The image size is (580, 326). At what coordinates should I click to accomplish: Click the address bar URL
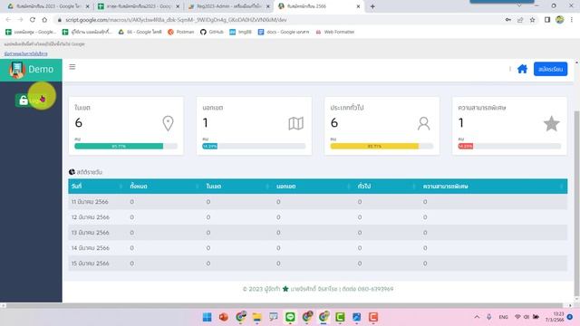pyautogui.click(x=176, y=20)
